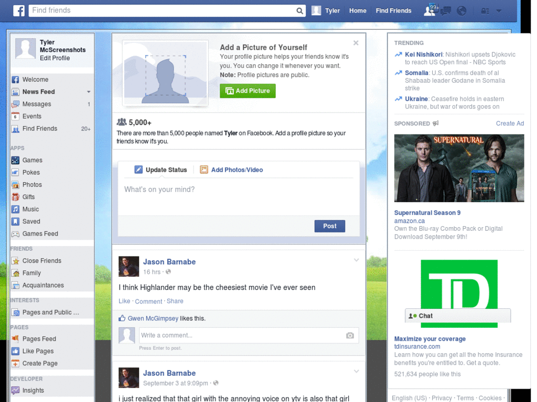Open Gwen McGimpsey's profile link

(153, 319)
